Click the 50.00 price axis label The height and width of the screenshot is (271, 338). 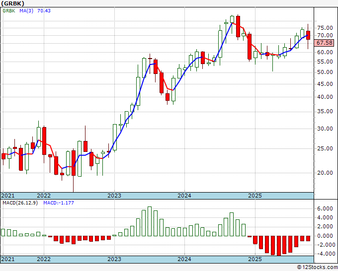(x=325, y=72)
